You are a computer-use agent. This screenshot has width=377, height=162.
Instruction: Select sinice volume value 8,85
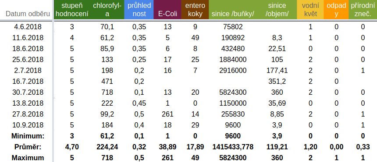[277, 114]
